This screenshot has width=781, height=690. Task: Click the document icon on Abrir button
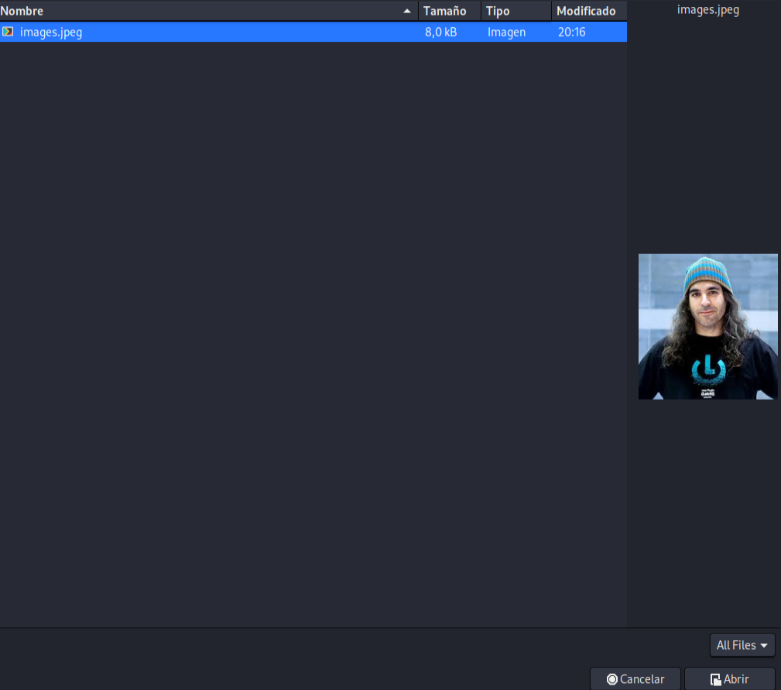tap(715, 679)
